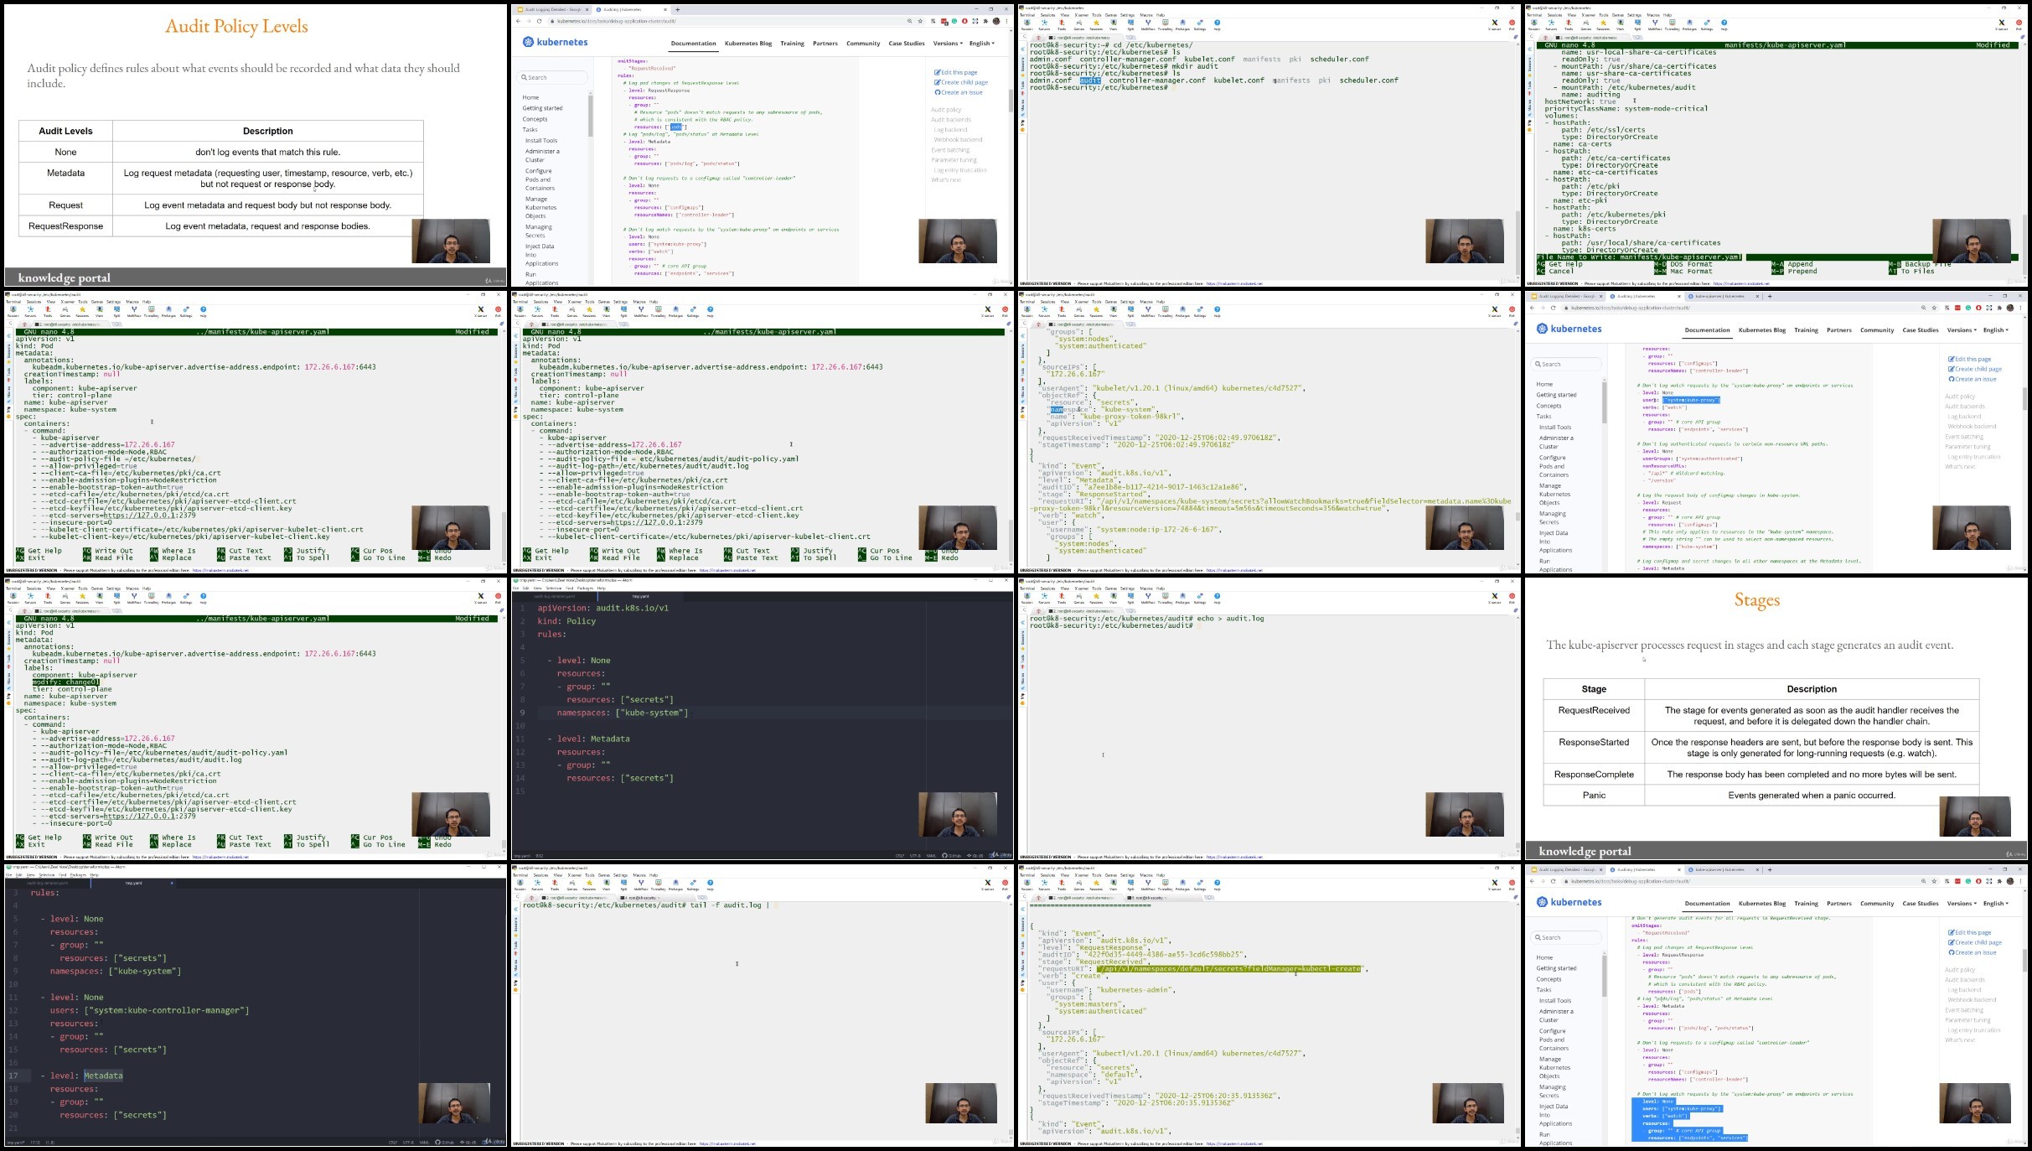
Task: Click Packages icon in the tail -f audit.log terminal
Action: click(x=675, y=885)
